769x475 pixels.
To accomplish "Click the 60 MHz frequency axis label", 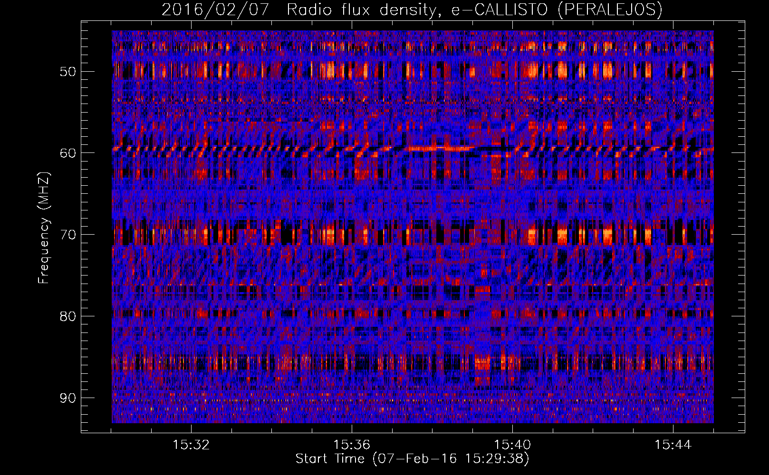I will click(68, 153).
